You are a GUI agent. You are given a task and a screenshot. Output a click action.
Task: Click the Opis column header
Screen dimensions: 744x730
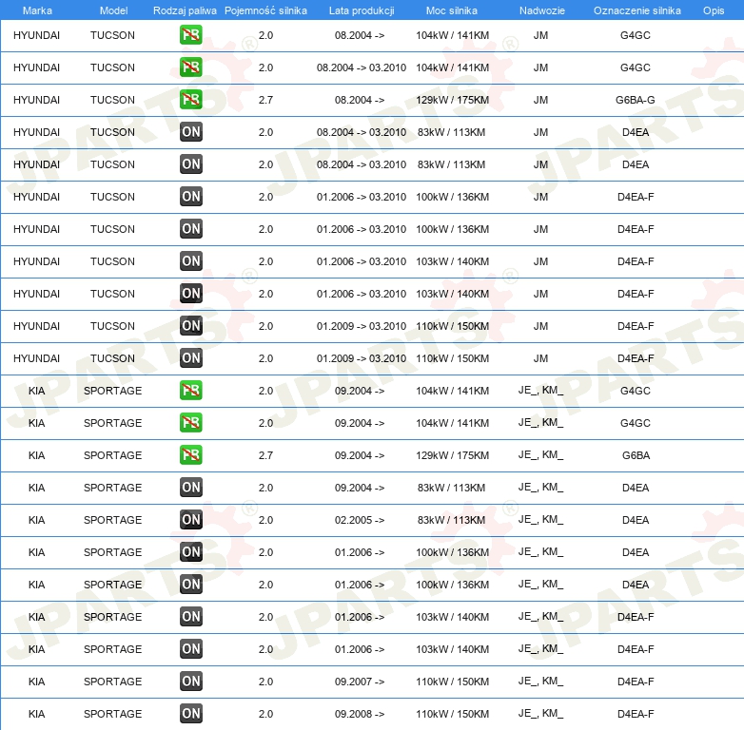tap(714, 10)
